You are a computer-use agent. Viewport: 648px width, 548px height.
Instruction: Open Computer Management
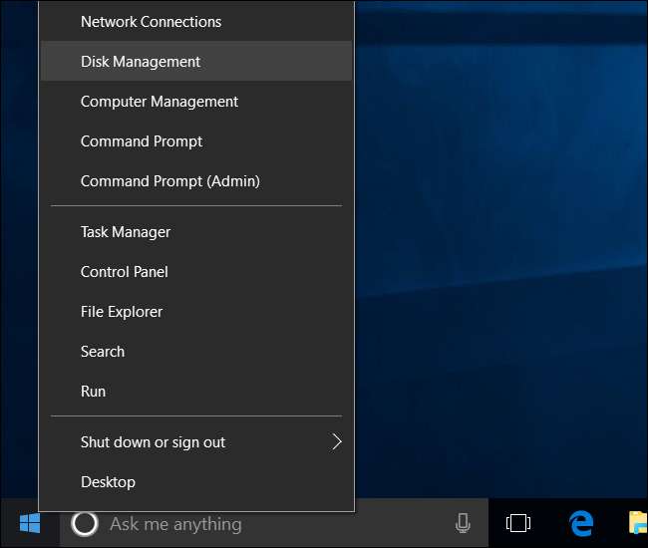pos(160,101)
